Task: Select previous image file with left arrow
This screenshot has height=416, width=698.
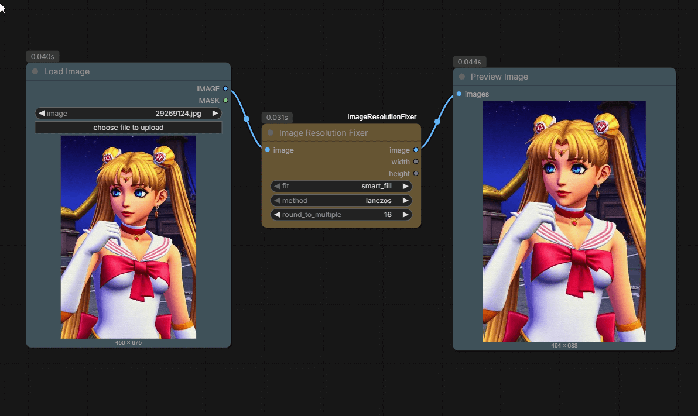Action: 42,114
